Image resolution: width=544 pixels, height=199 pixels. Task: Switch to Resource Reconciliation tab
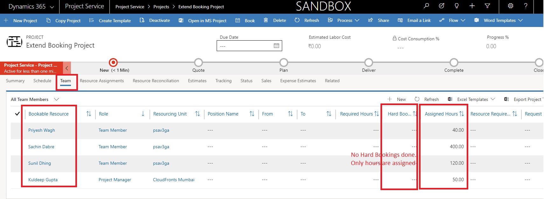[156, 81]
